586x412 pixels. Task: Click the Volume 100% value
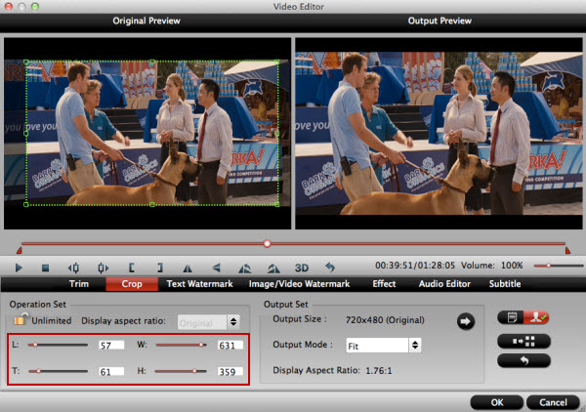click(512, 266)
